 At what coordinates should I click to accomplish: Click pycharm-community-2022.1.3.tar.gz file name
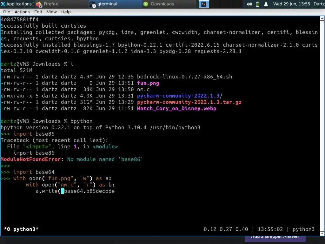coord(189,102)
